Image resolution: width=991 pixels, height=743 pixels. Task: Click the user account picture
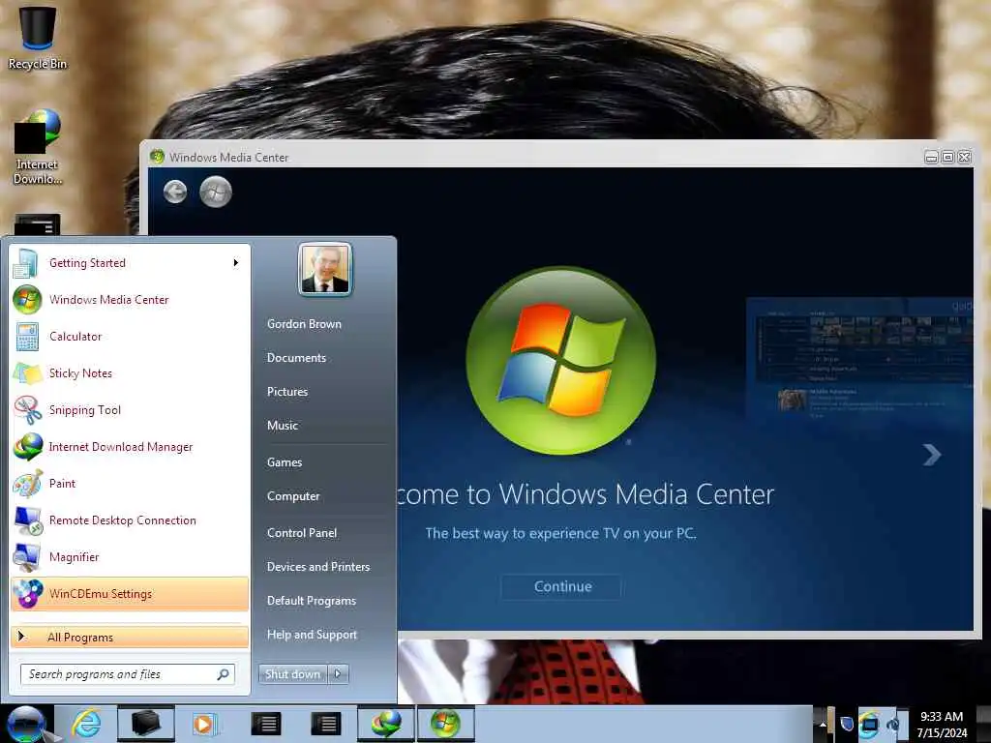coord(325,269)
